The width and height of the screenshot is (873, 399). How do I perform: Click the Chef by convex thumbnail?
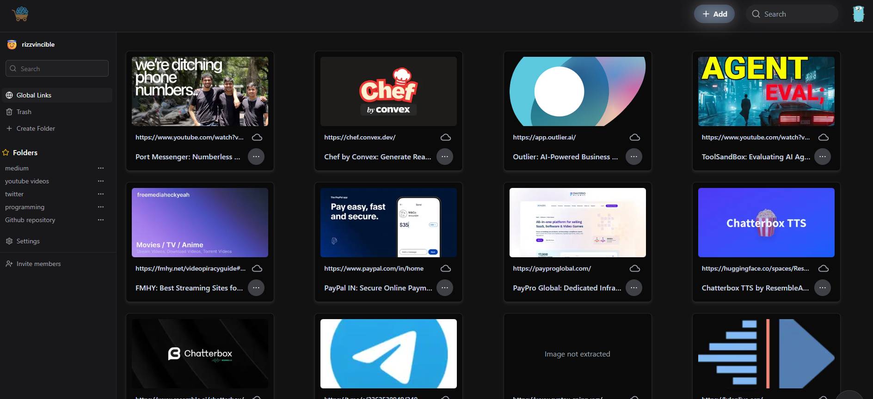click(388, 91)
